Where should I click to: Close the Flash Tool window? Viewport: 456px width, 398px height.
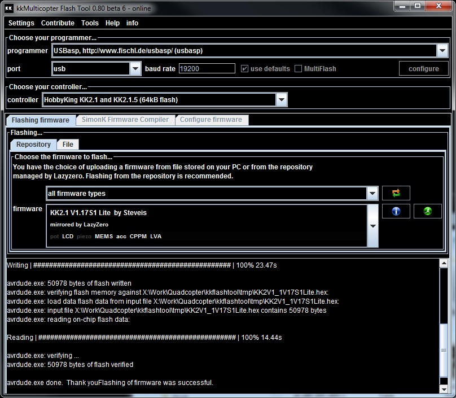point(439,6)
